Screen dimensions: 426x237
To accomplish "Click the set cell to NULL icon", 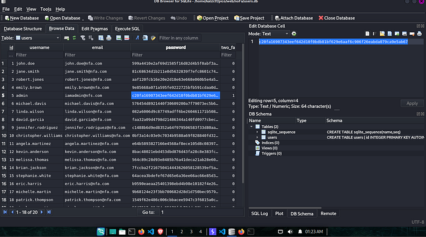I will 412,33.
